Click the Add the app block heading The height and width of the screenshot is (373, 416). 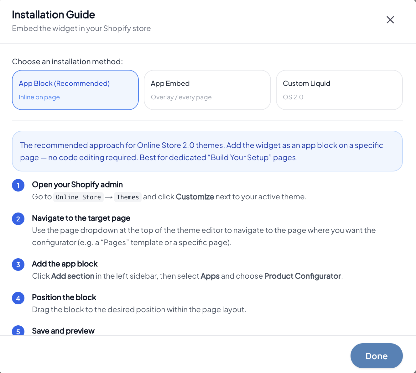[65, 264]
